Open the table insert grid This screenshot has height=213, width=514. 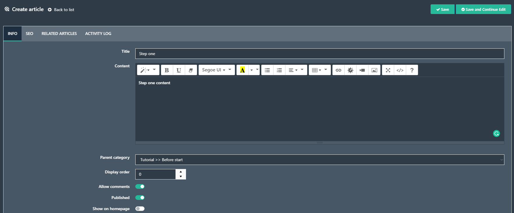320,70
